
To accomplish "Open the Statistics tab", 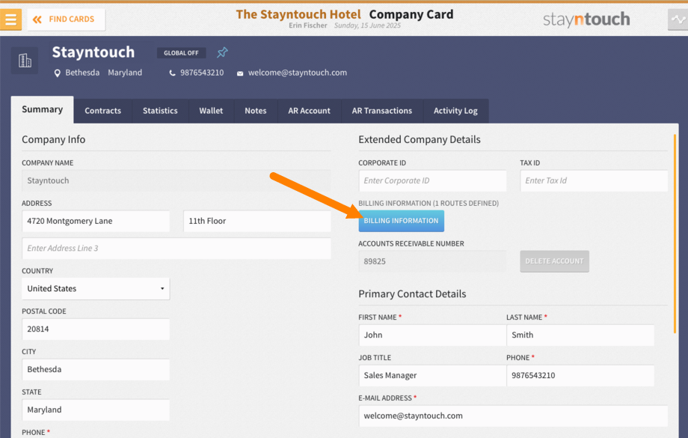I will pyautogui.click(x=160, y=111).
